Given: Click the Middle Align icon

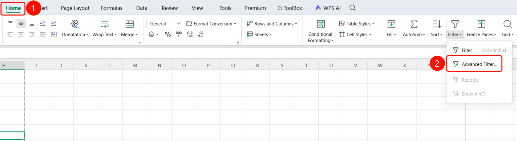Looking at the screenshot, I should pyautogui.click(x=21, y=23).
